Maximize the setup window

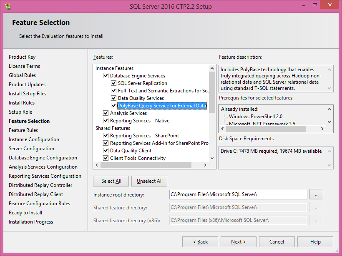(315, 5)
